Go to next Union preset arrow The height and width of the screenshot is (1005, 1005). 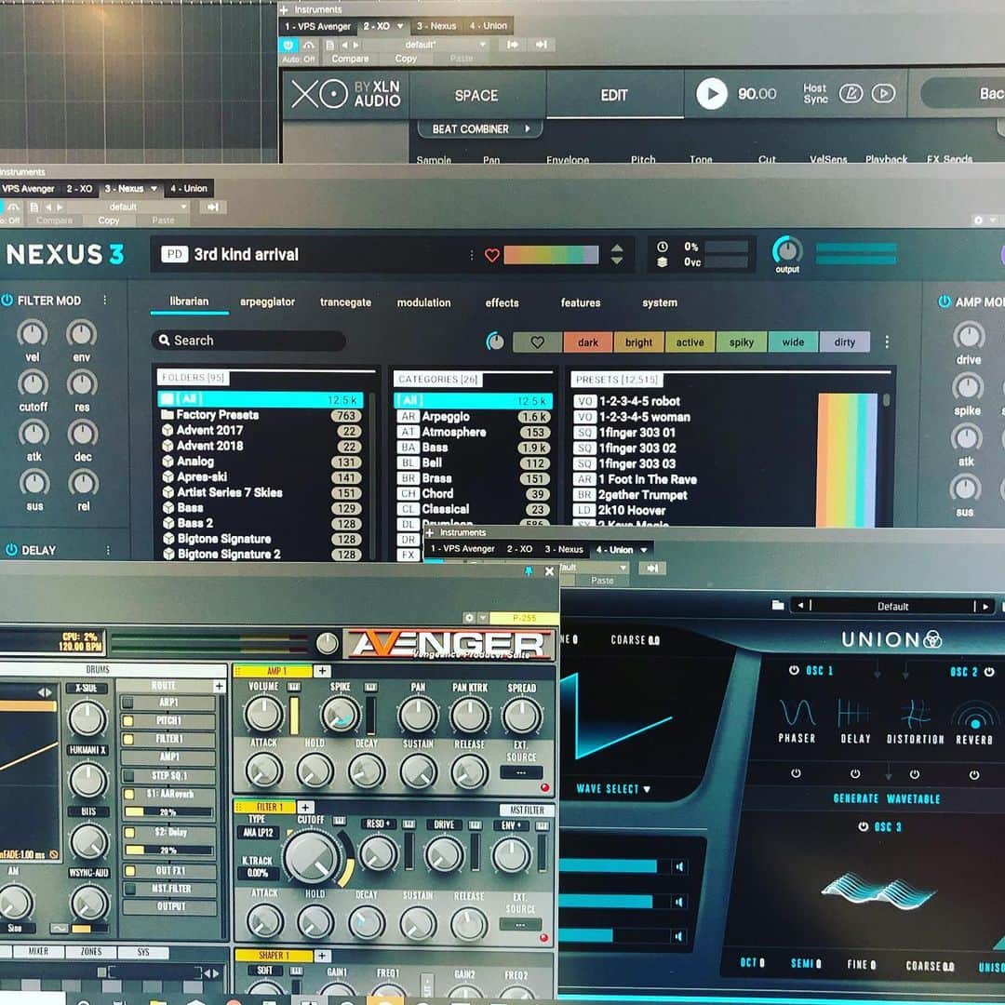coord(985,606)
